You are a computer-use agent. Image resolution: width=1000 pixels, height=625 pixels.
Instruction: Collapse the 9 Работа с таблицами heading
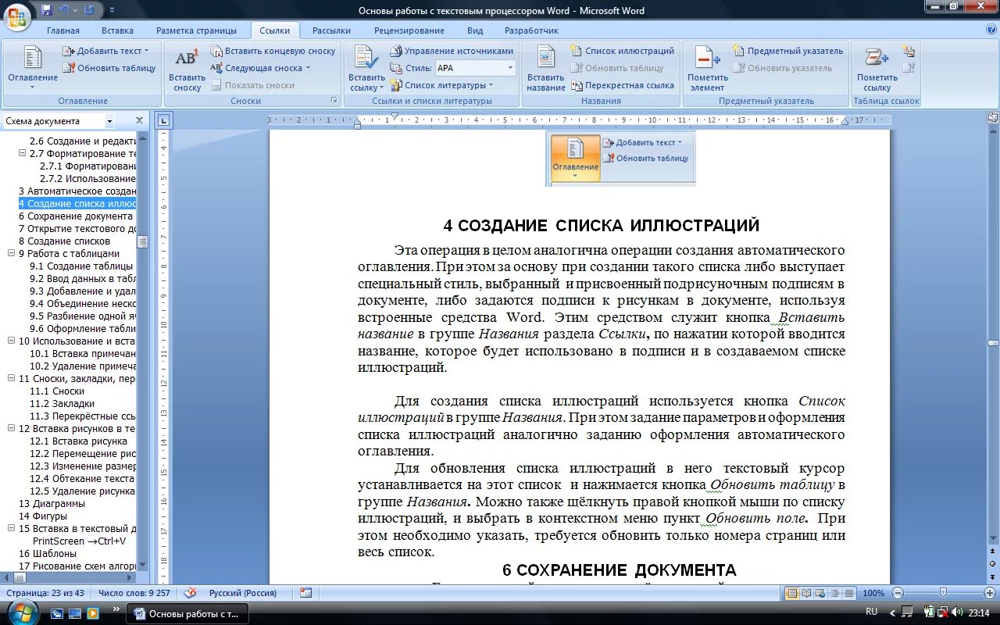pyautogui.click(x=12, y=253)
